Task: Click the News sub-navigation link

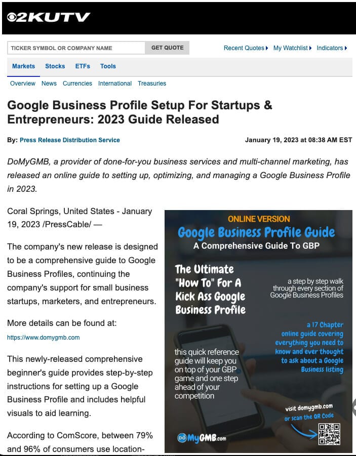Action: pos(49,84)
